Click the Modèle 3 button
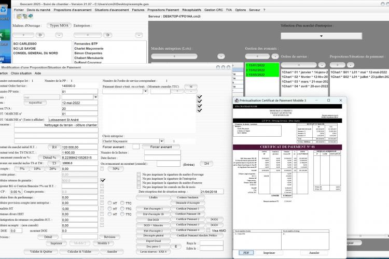The width and height of the screenshot is (389, 259). (x=103, y=243)
